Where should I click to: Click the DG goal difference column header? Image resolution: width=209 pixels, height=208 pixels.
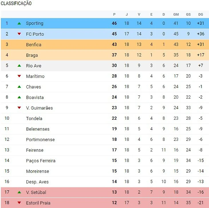click(x=200, y=15)
